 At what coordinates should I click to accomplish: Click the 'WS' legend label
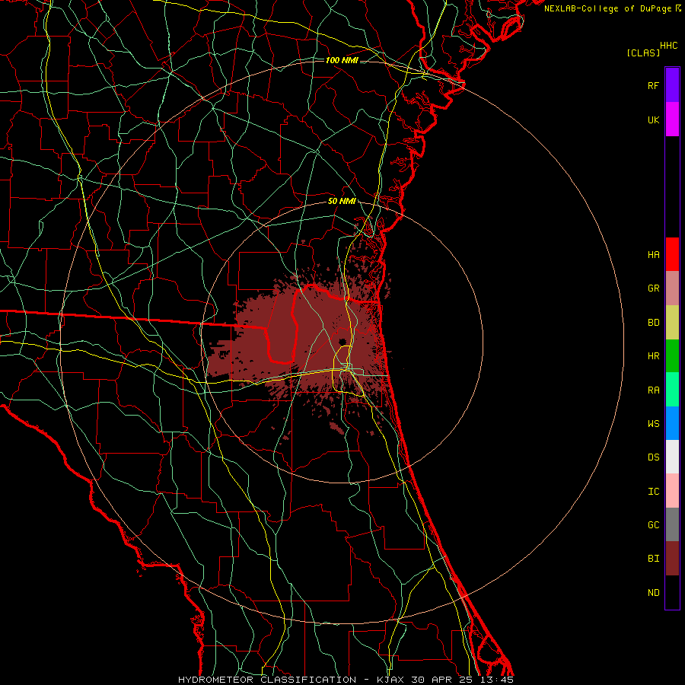653,424
